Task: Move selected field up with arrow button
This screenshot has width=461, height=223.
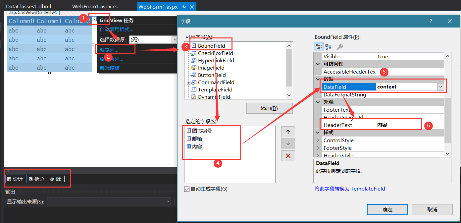Action: [288, 132]
